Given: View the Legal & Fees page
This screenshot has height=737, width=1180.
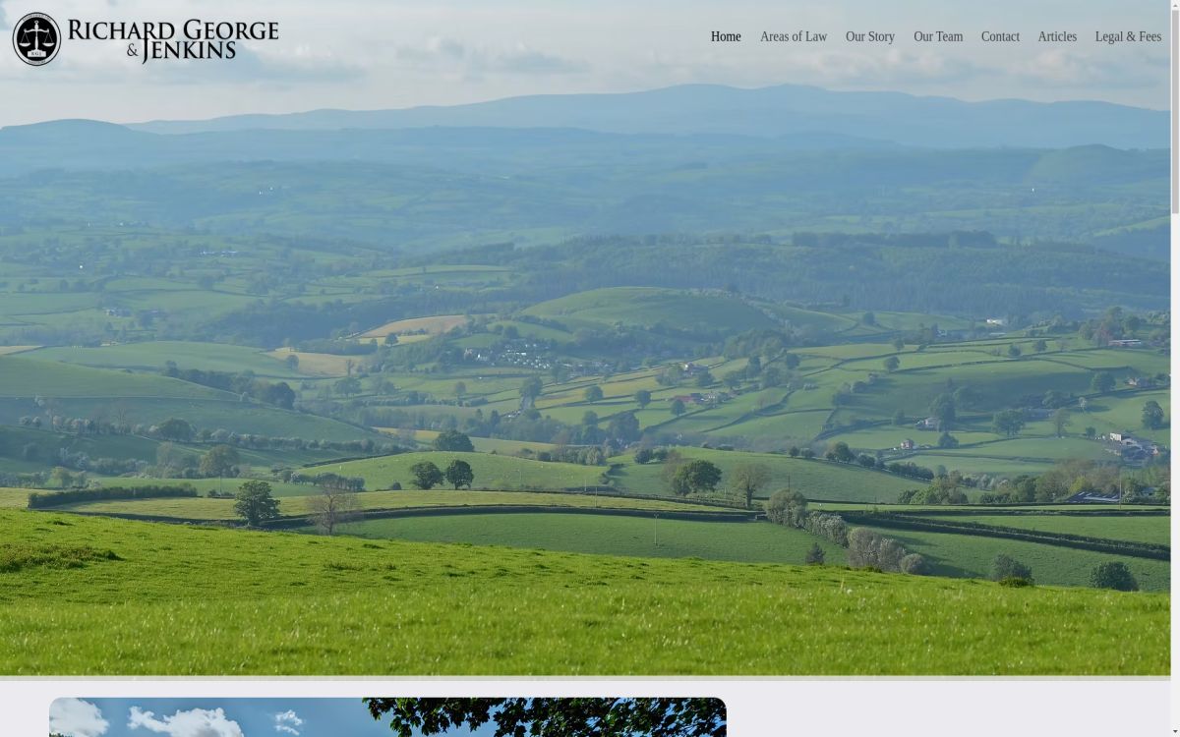Looking at the screenshot, I should click(1129, 36).
